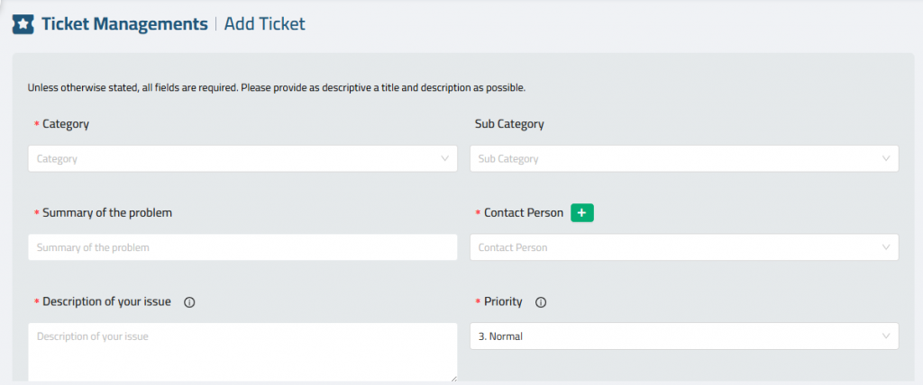This screenshot has height=385, width=923.
Task: Click the Ticket Managements heading link
Action: 124,24
